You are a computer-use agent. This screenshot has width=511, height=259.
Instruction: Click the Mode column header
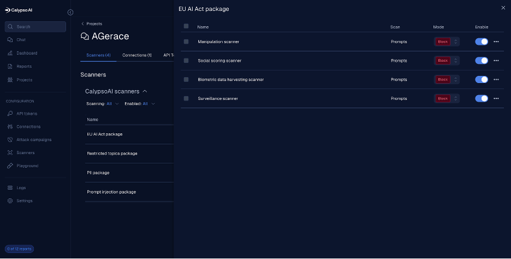pos(438,27)
